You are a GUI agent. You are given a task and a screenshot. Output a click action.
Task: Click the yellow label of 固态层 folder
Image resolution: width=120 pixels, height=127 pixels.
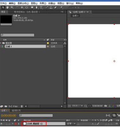pyautogui.click(x=48, y=43)
